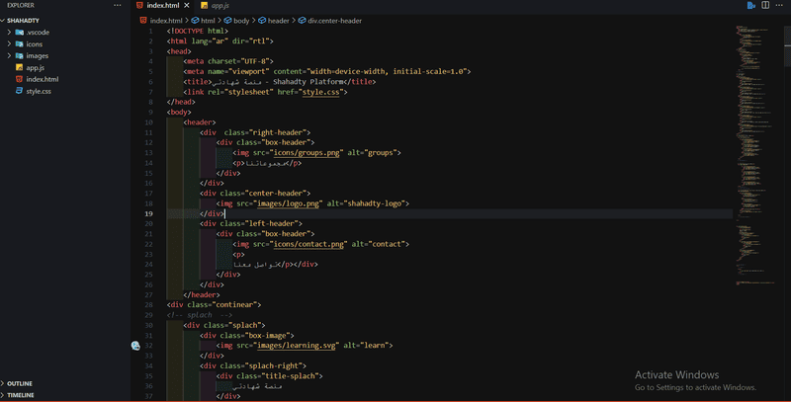Select the images folder in Explorer
Image resolution: width=791 pixels, height=402 pixels.
pos(38,55)
